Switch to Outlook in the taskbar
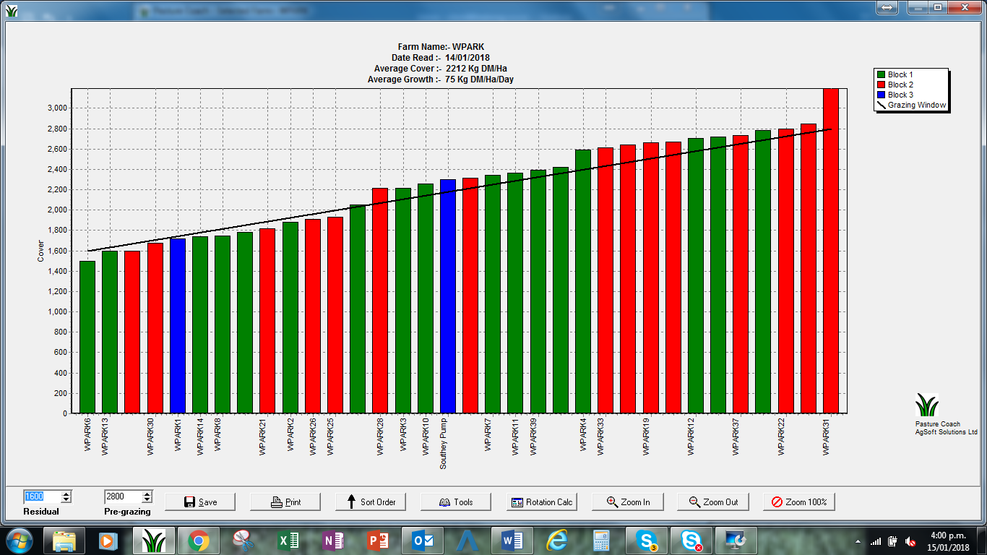 422,541
